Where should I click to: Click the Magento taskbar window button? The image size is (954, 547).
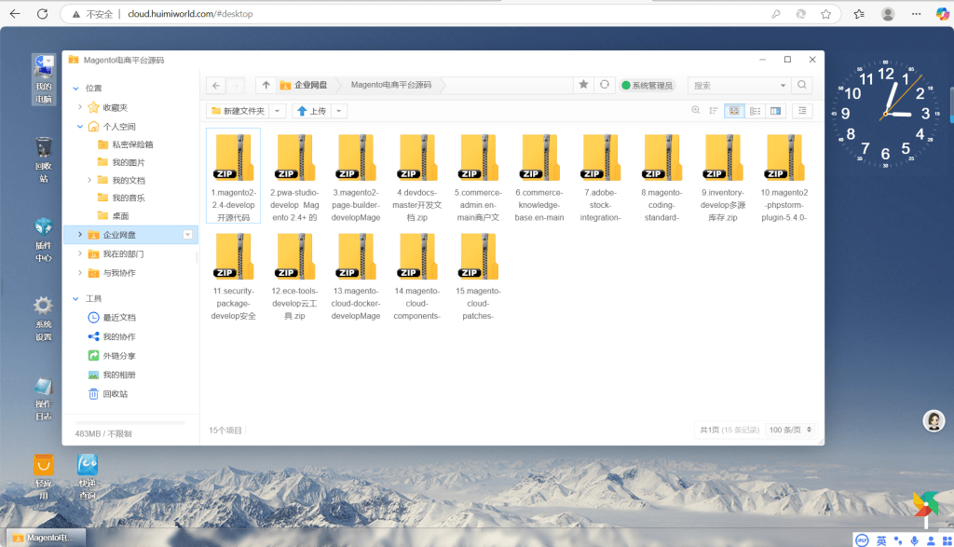47,538
